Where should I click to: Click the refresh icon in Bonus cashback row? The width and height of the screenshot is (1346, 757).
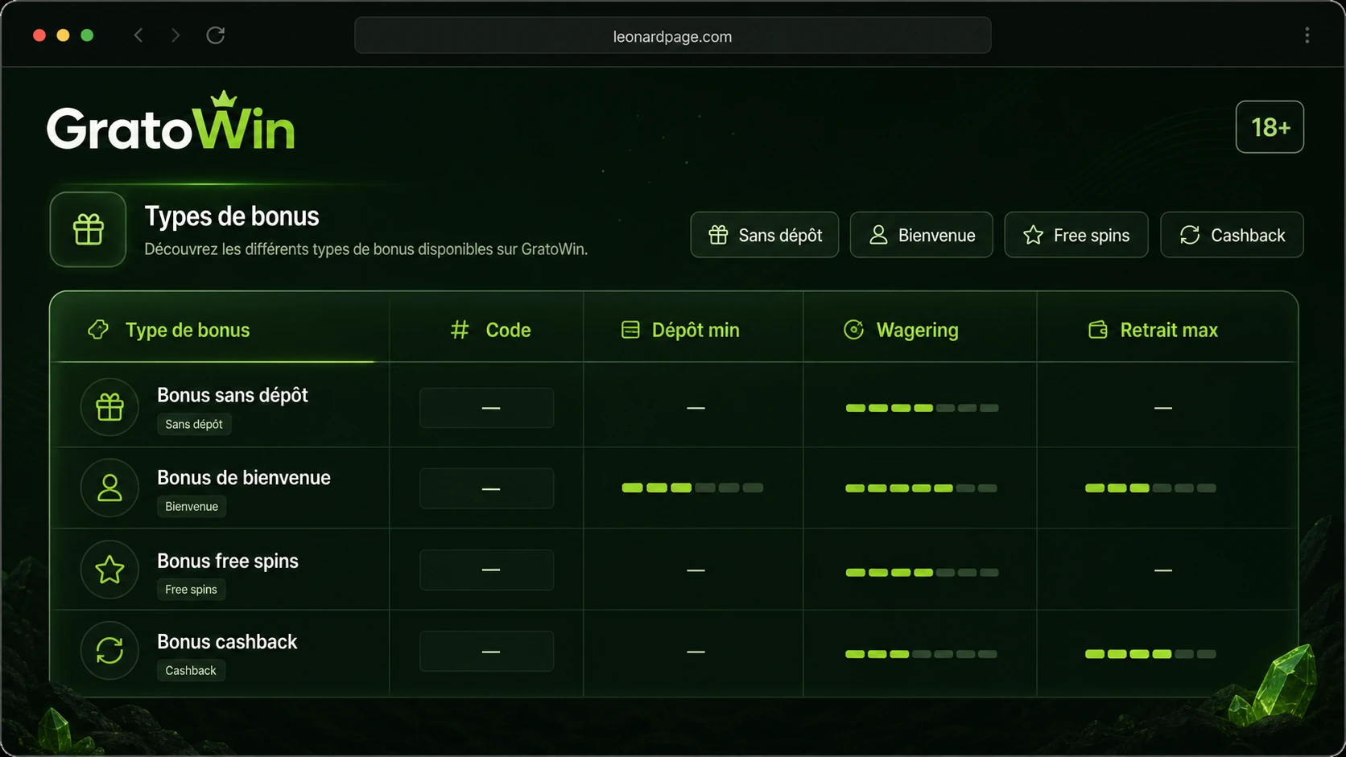coord(109,650)
